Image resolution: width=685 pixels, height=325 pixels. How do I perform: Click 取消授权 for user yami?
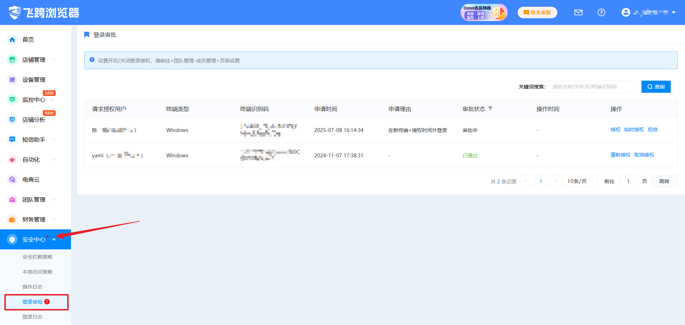644,155
